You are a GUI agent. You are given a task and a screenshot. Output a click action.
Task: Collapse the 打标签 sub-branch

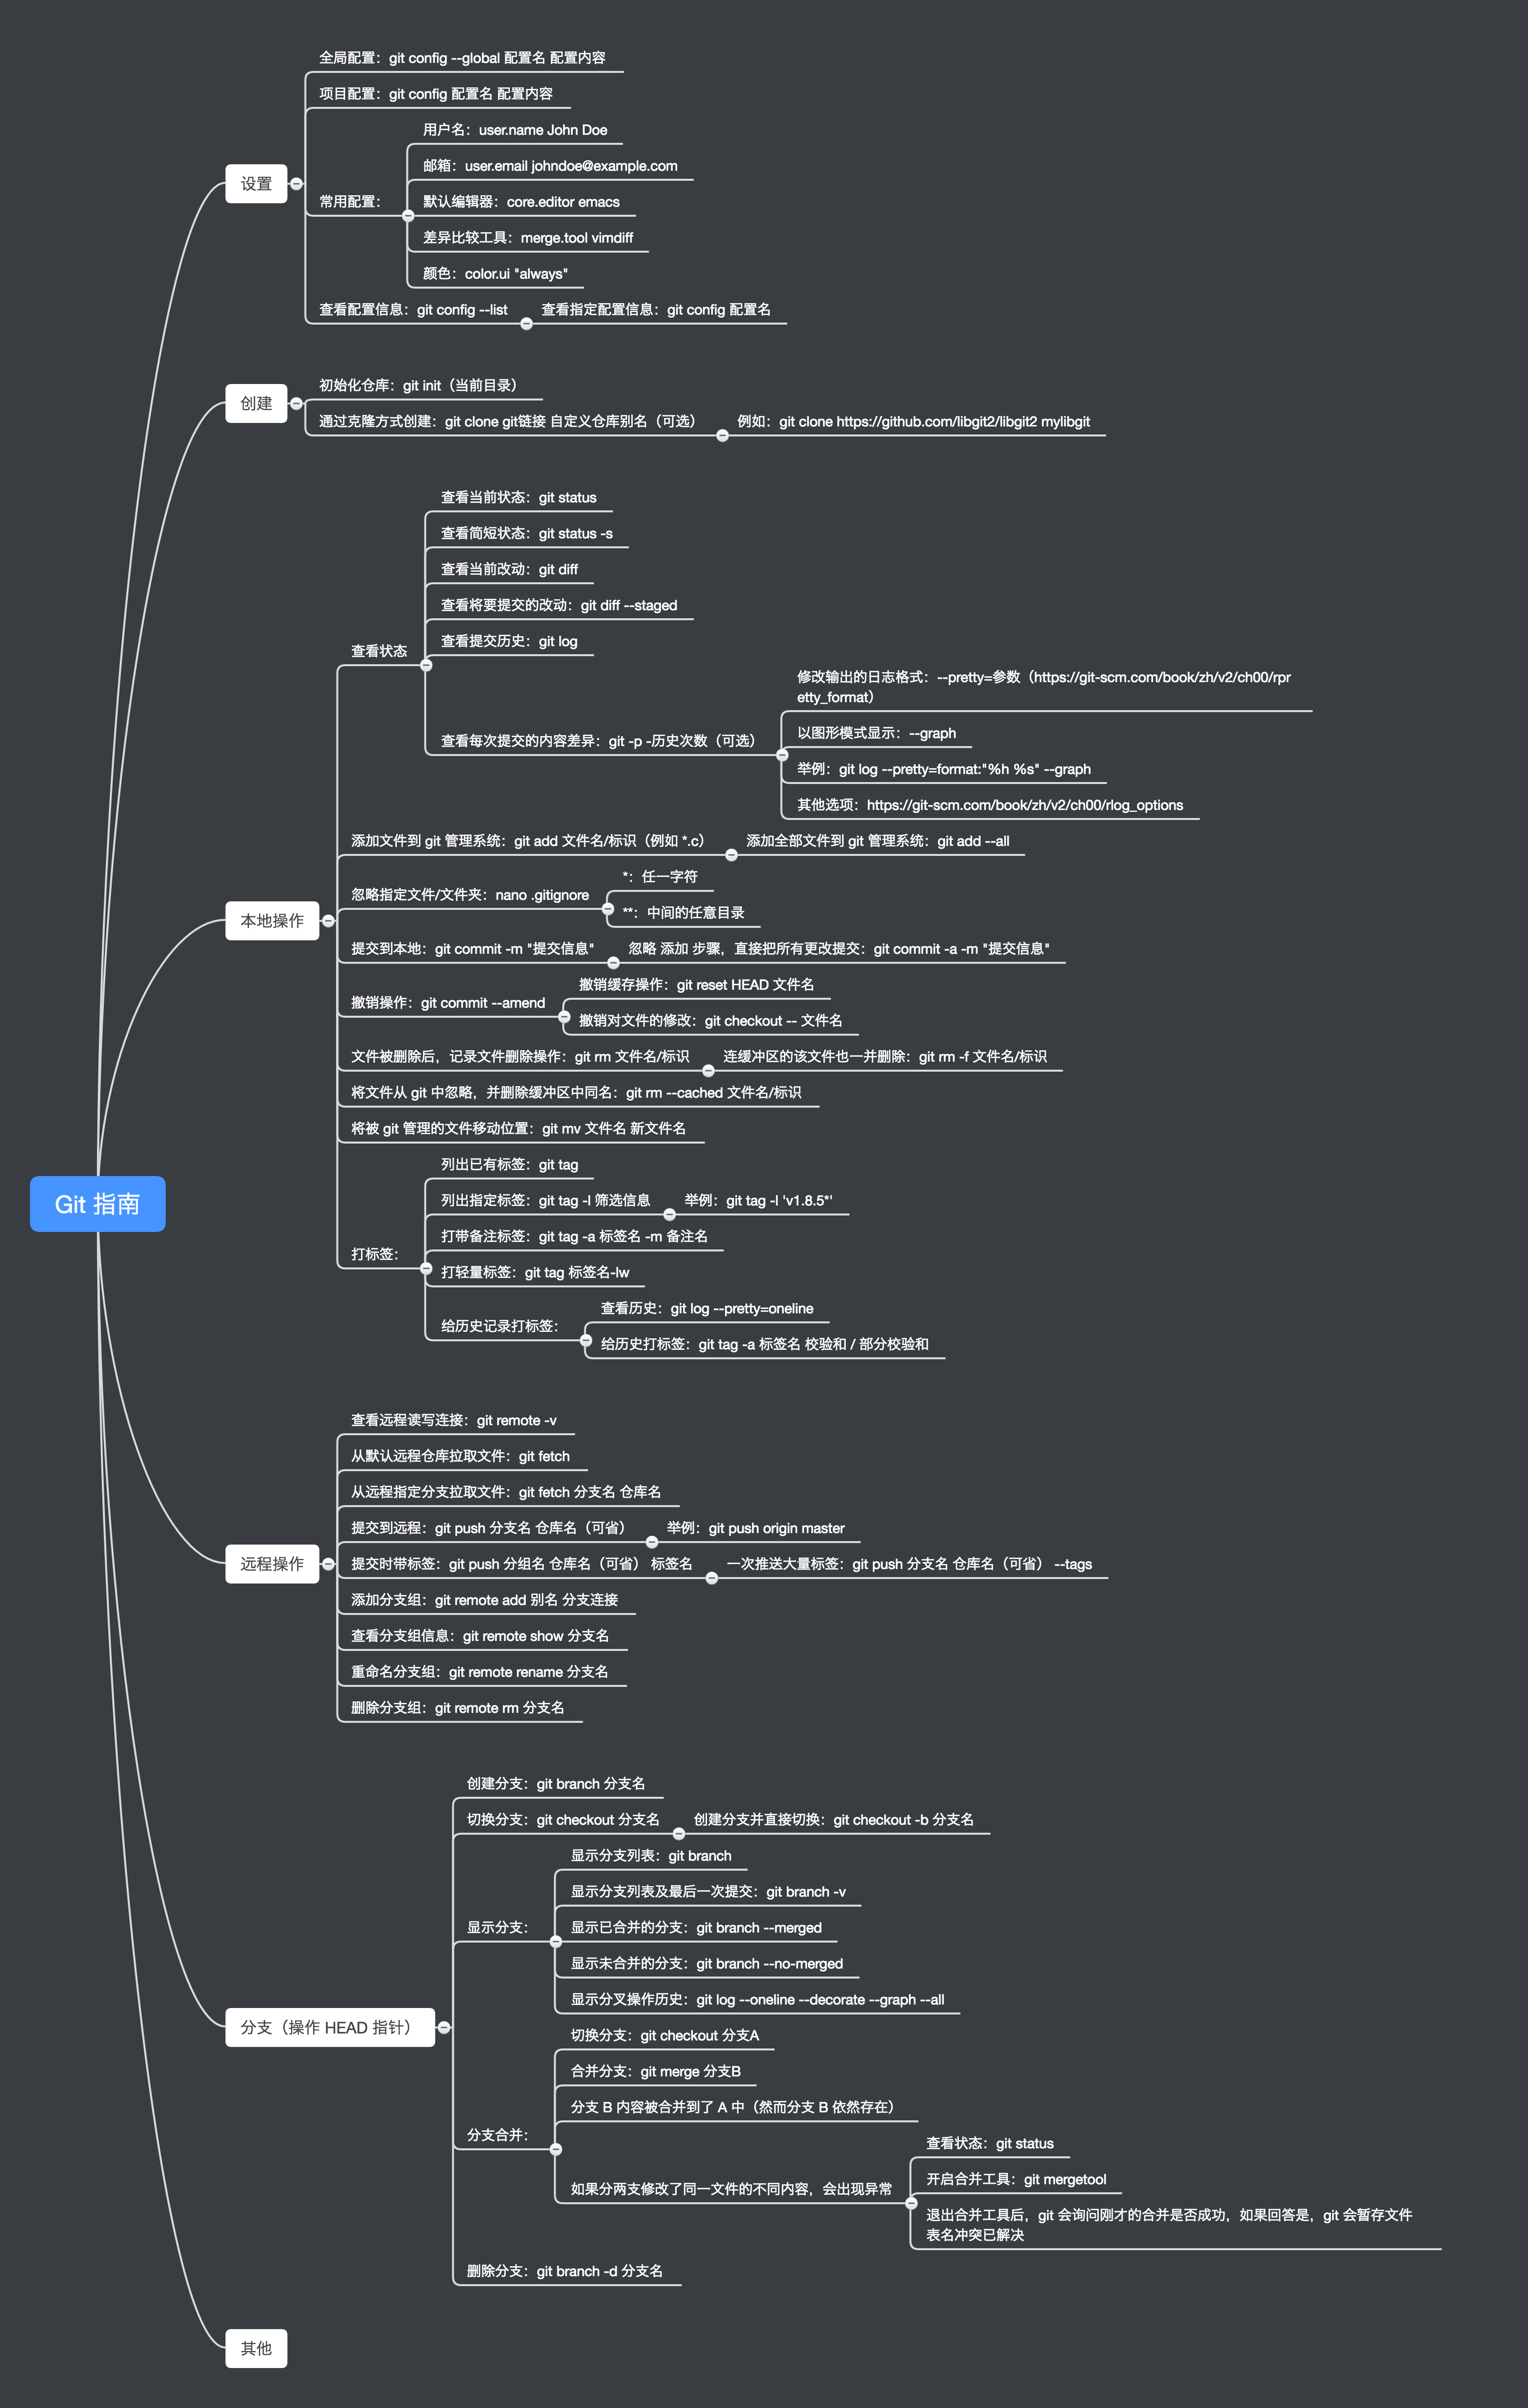click(x=426, y=1268)
